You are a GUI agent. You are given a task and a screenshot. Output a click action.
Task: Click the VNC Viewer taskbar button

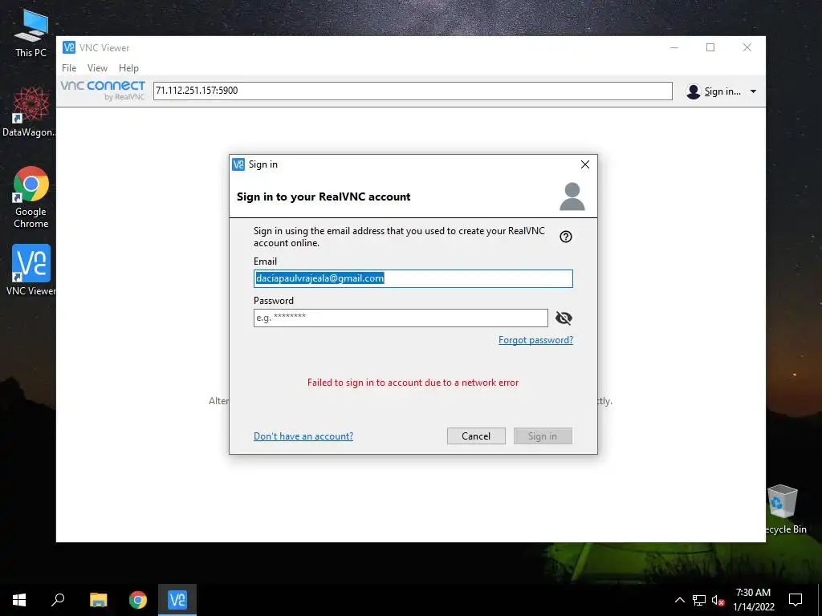[177, 600]
